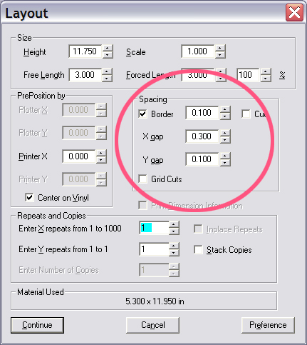Decrease Scale value with down arrow
This screenshot has height=345, width=307.
point(220,55)
